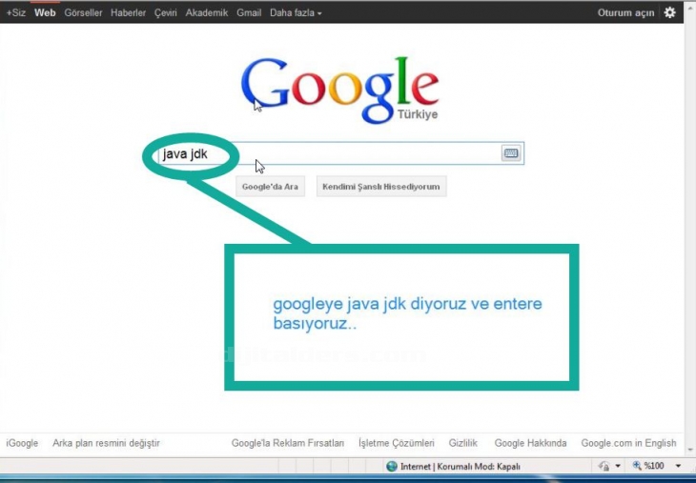Click the privacy lock icon in status bar
Image resolution: width=696 pixels, height=483 pixels.
pyautogui.click(x=604, y=467)
